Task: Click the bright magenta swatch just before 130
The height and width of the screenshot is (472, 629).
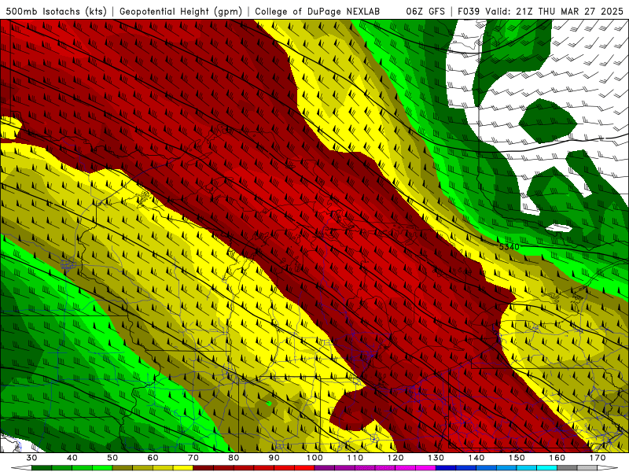Action: coord(426,467)
